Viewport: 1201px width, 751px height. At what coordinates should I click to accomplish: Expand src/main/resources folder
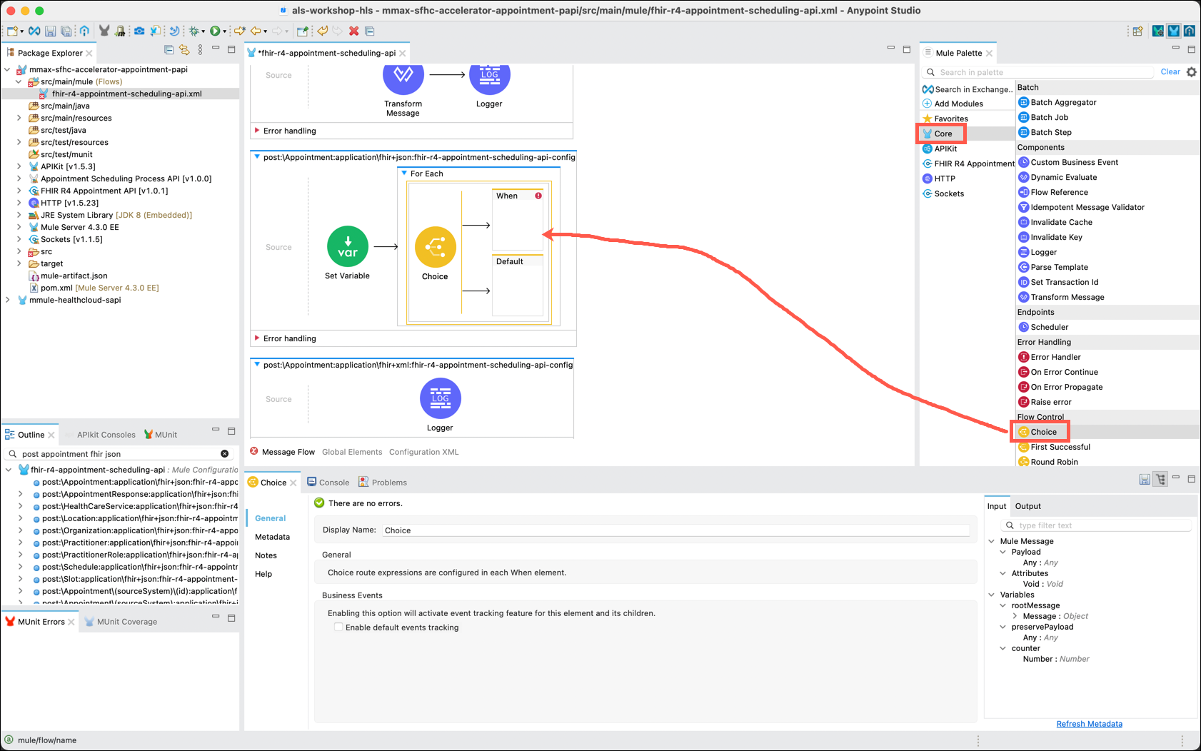click(x=19, y=119)
